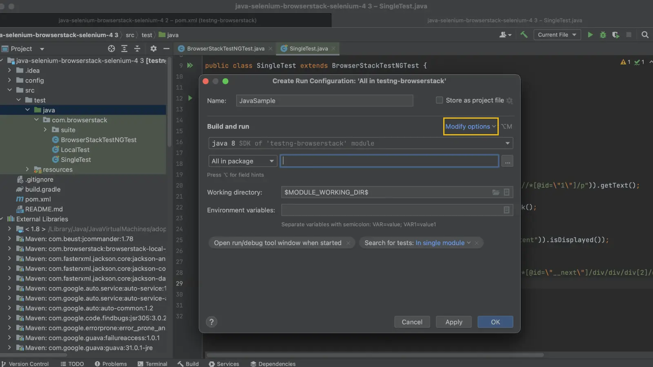Click the Name input field
653x367 pixels.
[324, 101]
